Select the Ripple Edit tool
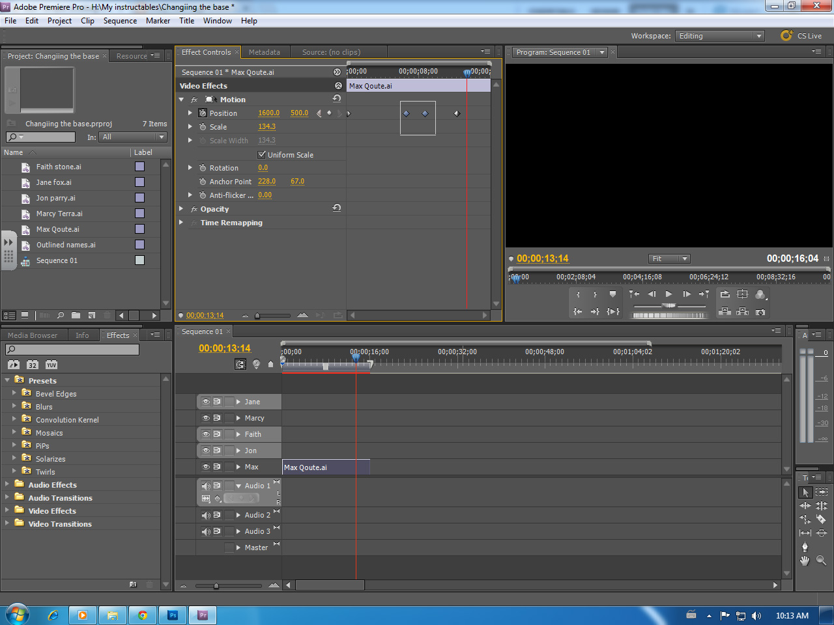Viewport: 834px width, 625px height. 805,506
